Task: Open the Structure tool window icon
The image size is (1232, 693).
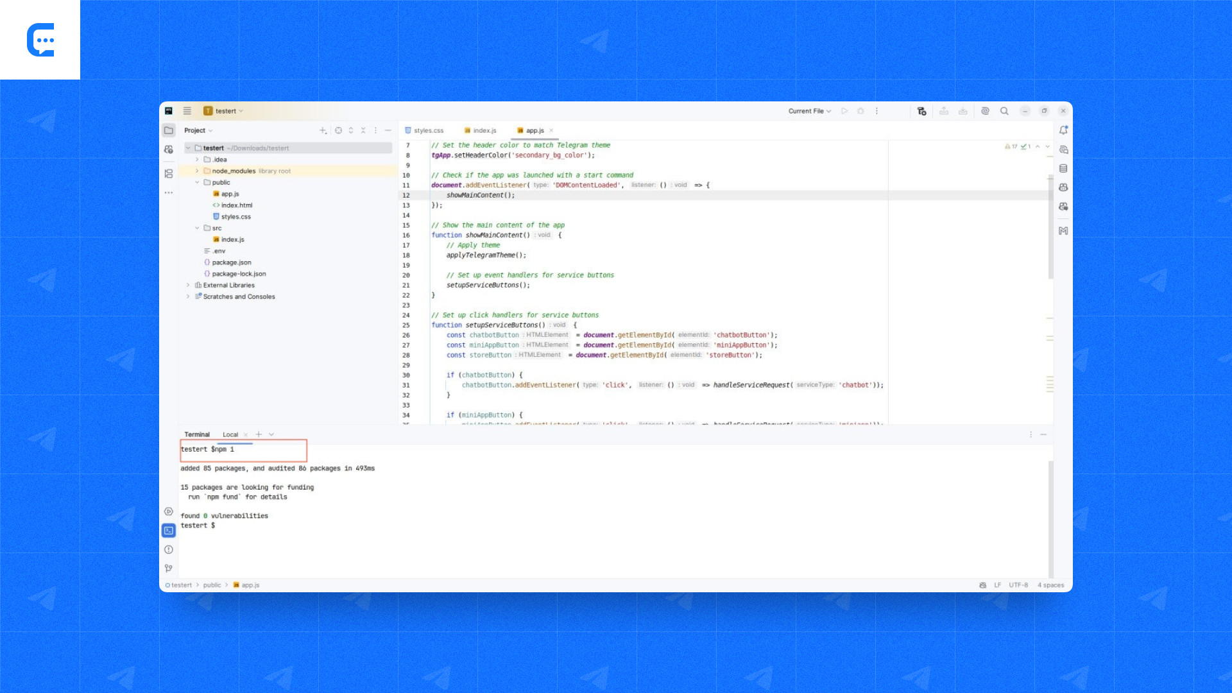Action: pos(169,174)
